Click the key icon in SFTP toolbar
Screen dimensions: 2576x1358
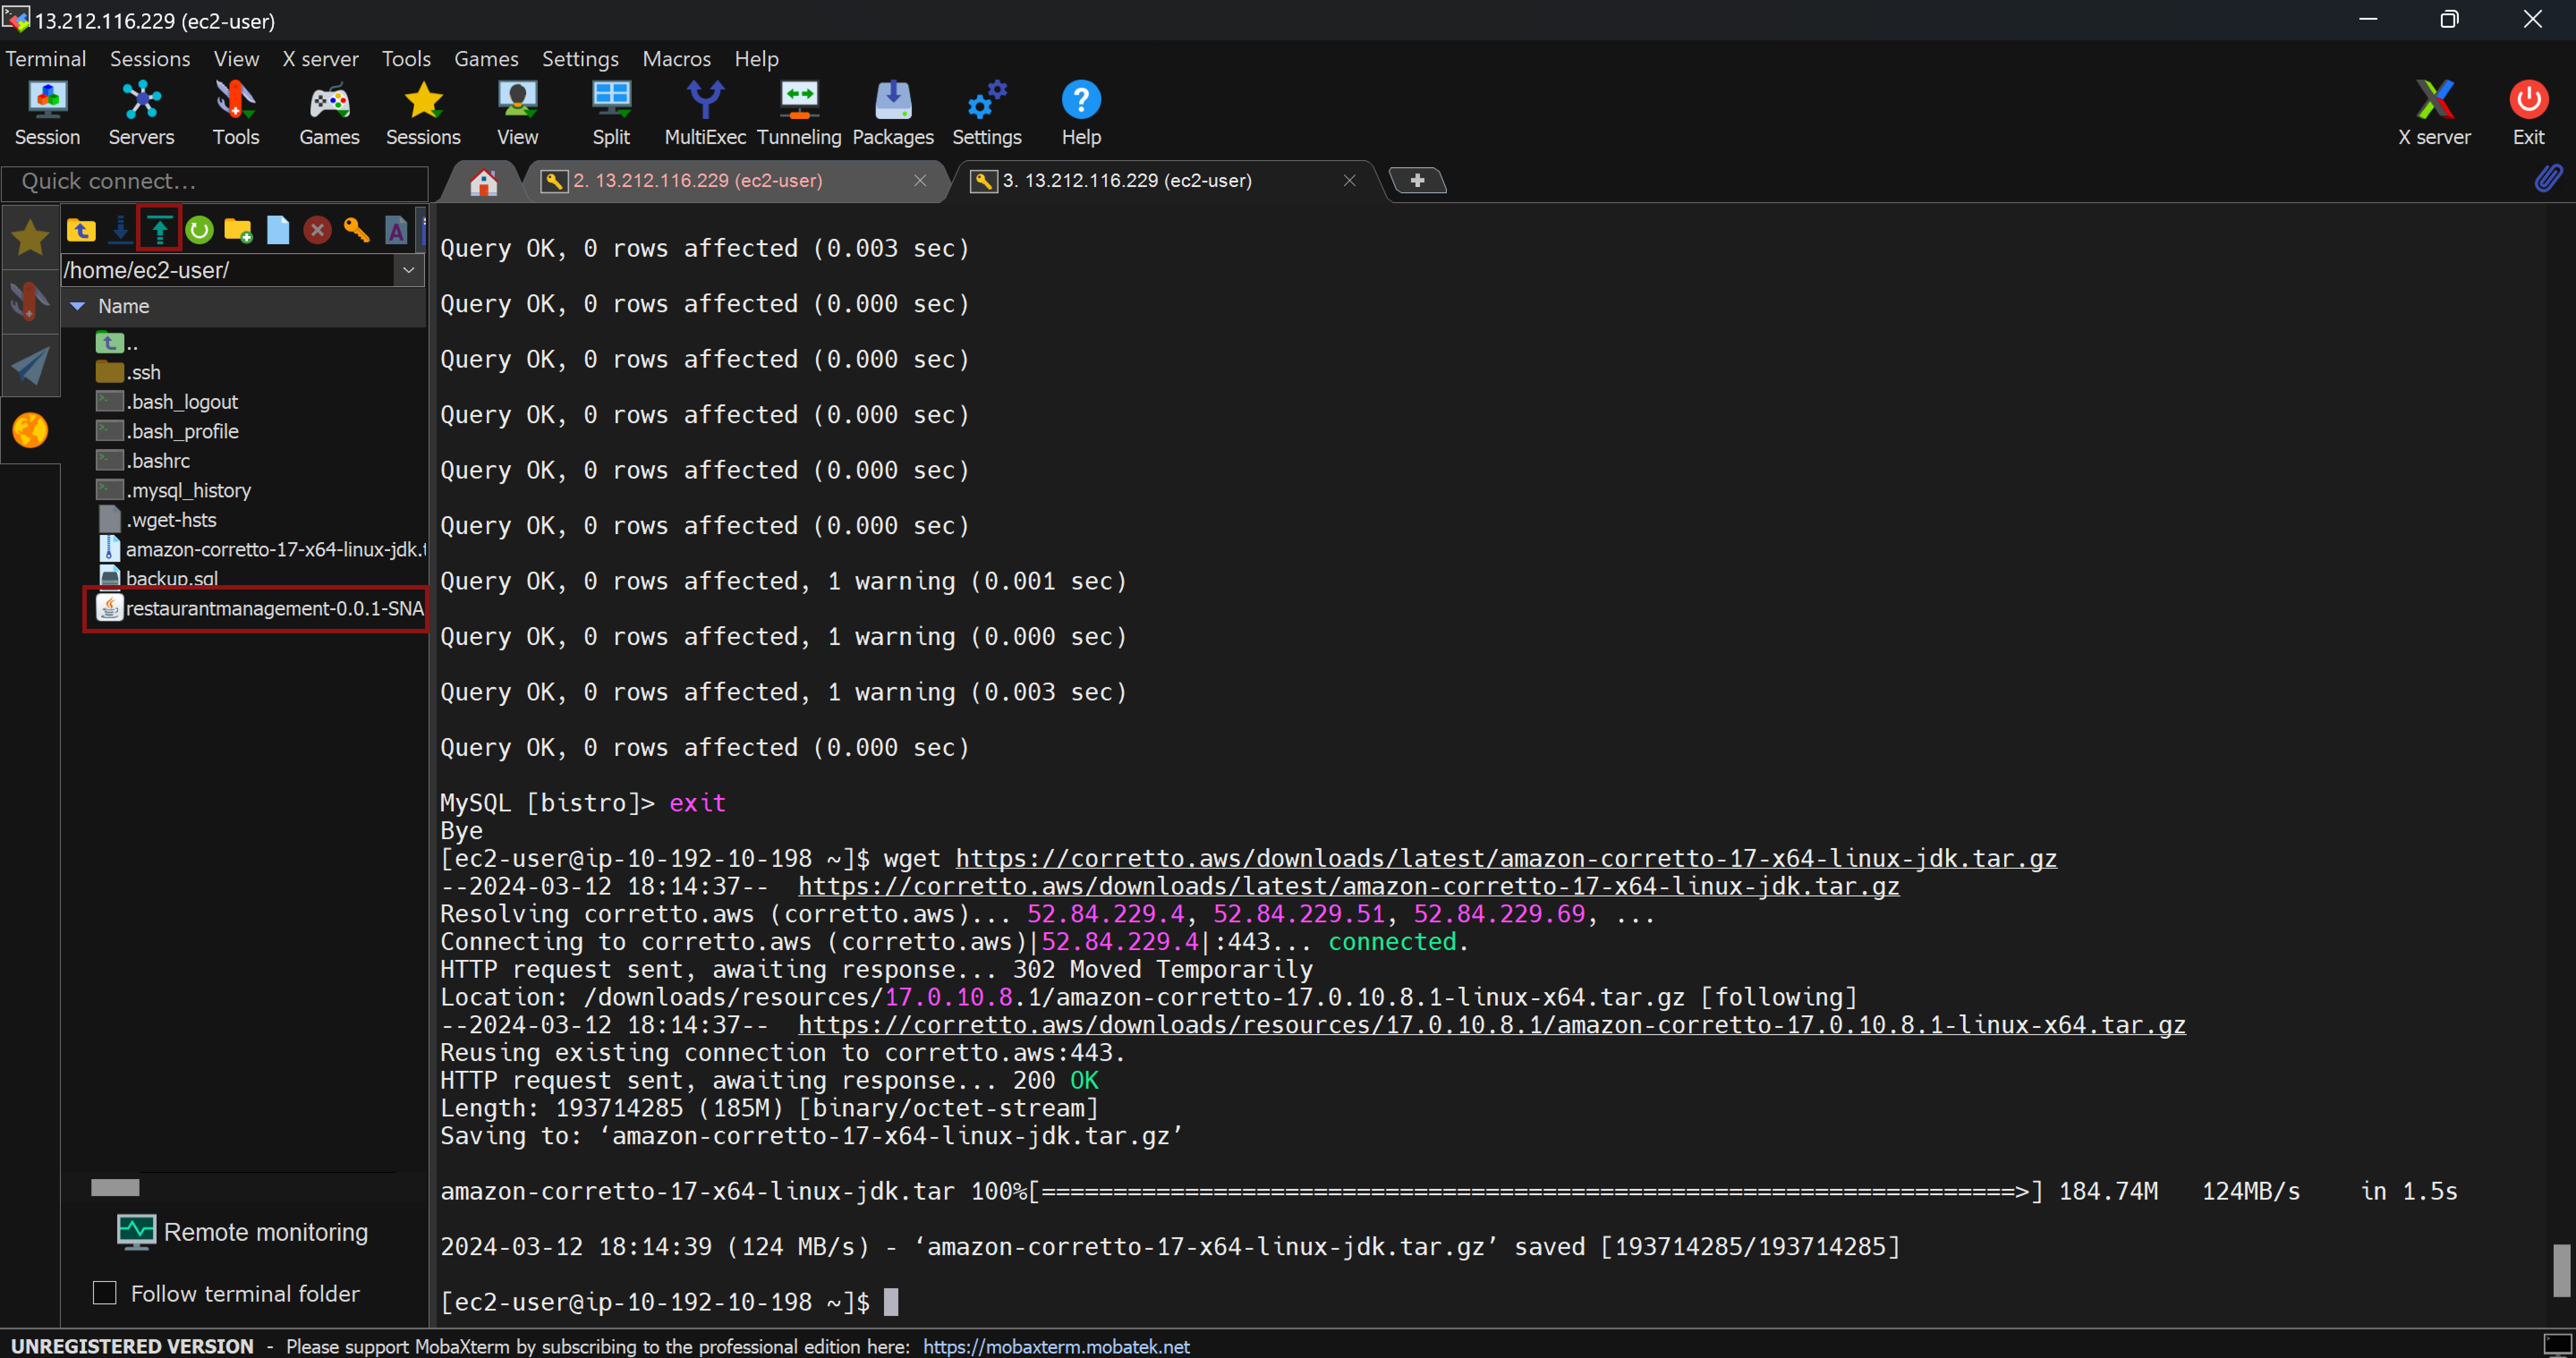tap(356, 230)
